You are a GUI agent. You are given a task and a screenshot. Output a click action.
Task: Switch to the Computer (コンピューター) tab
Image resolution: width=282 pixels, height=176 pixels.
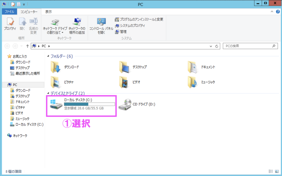(29, 12)
